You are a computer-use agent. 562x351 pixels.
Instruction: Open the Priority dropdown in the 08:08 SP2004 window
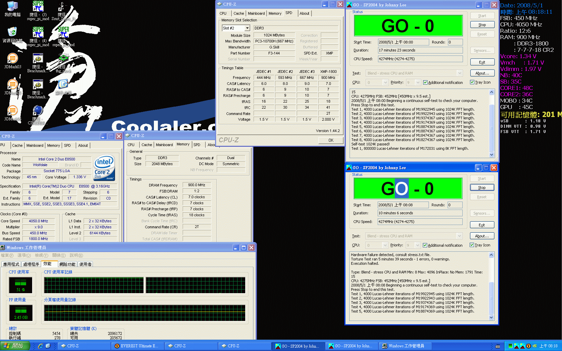(x=417, y=245)
